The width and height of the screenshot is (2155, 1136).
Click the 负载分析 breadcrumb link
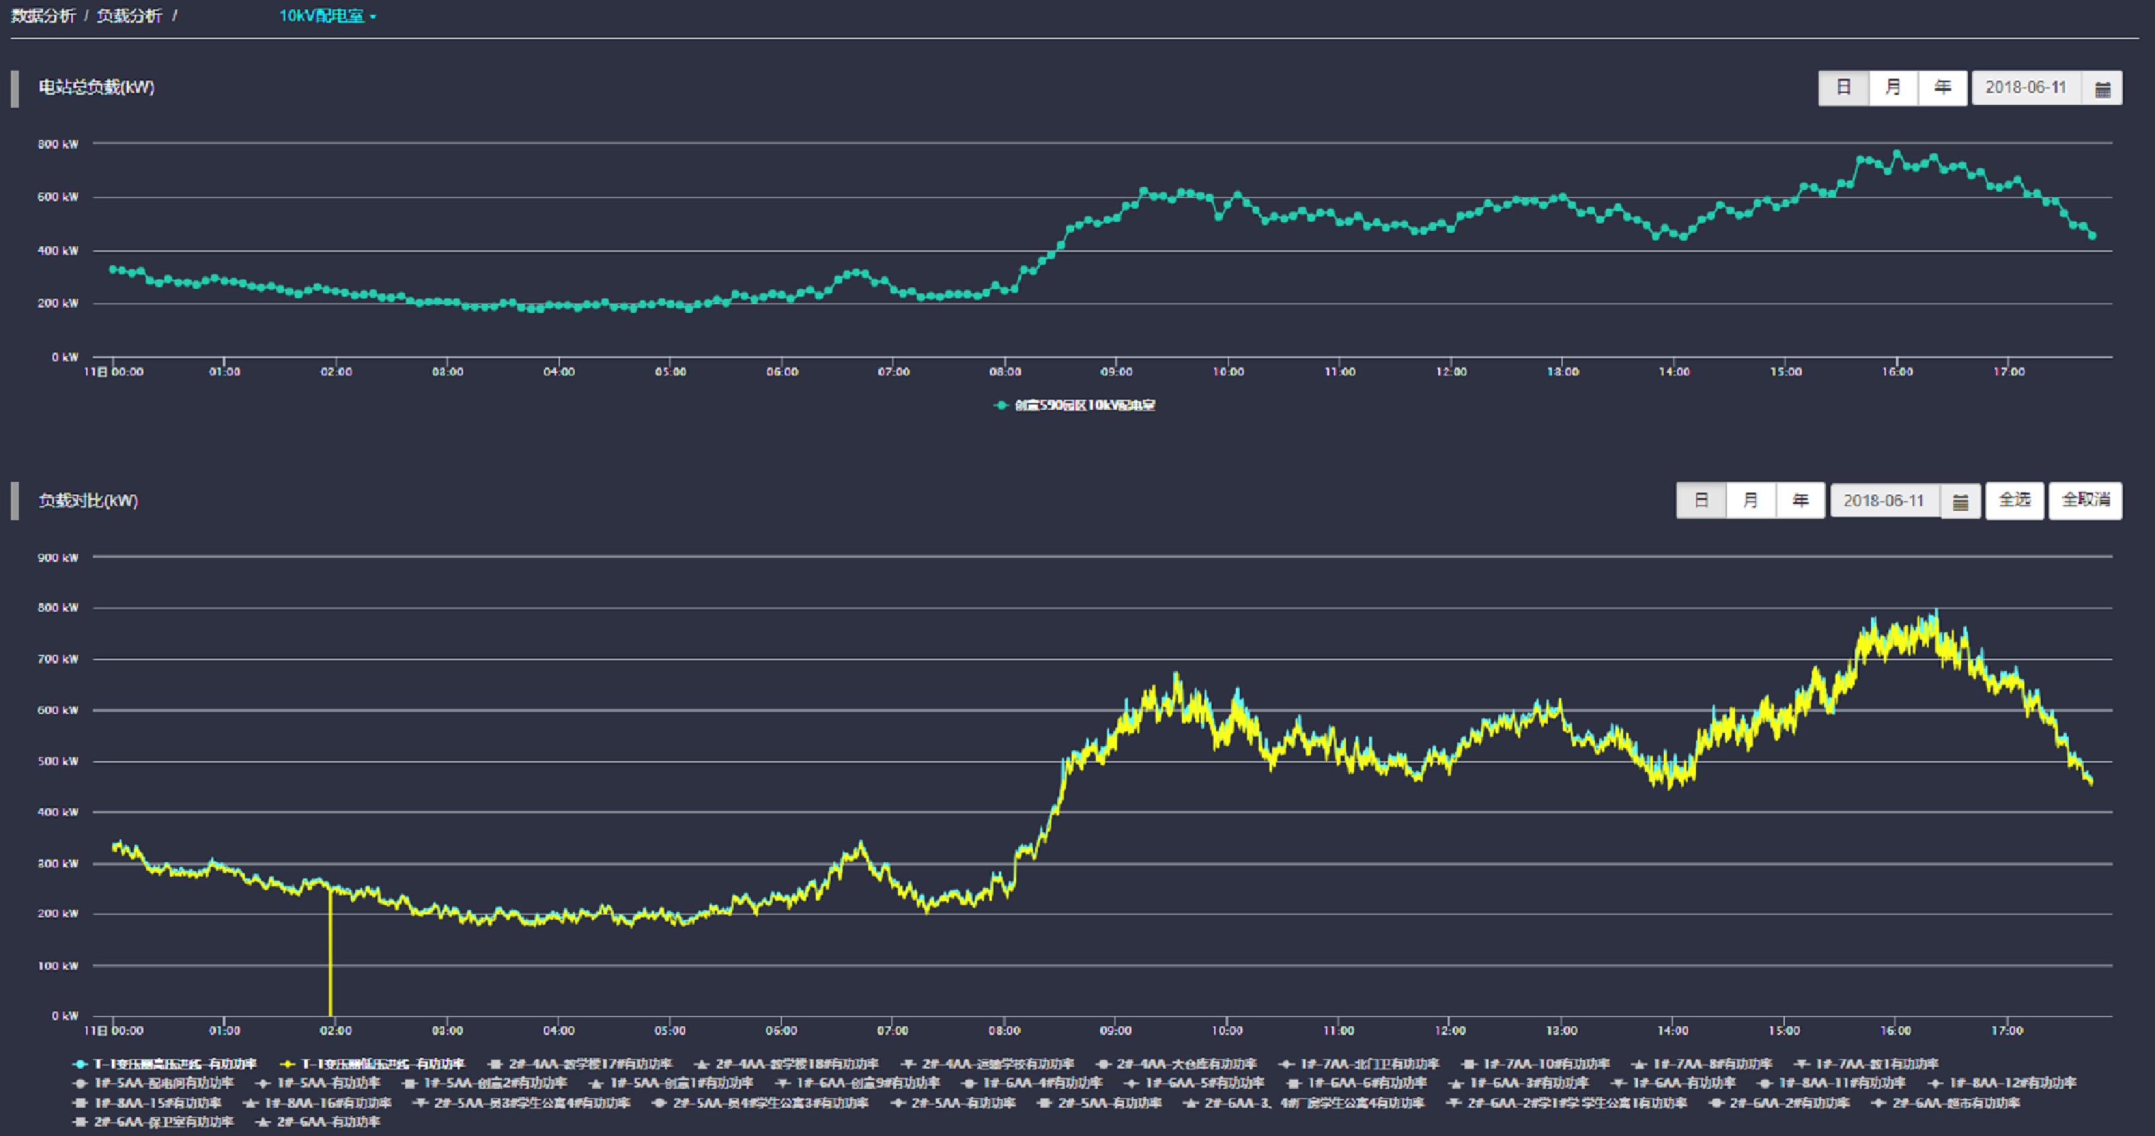tap(129, 17)
